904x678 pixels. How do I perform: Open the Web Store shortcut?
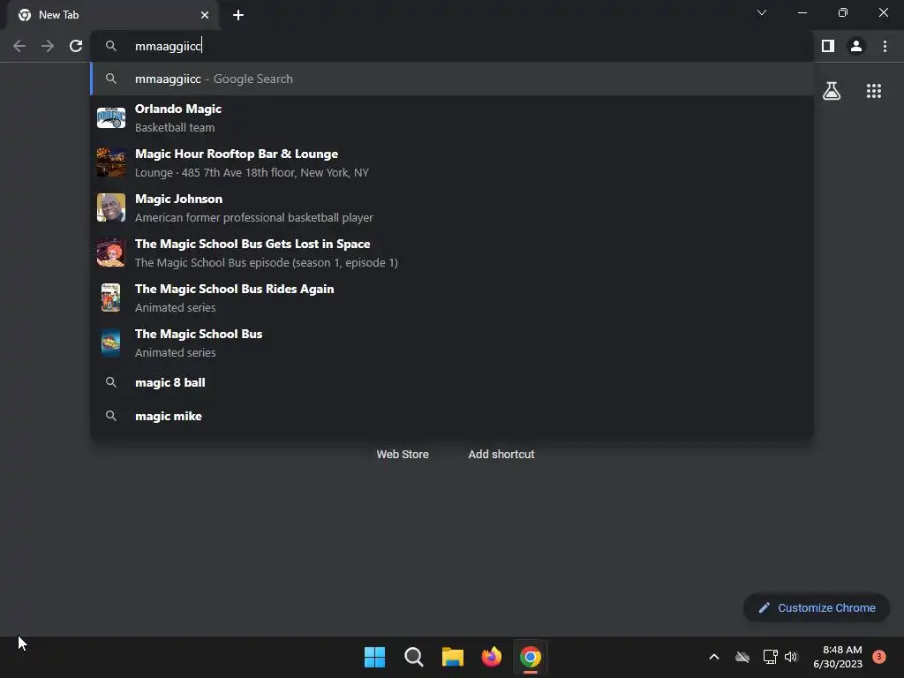click(403, 455)
